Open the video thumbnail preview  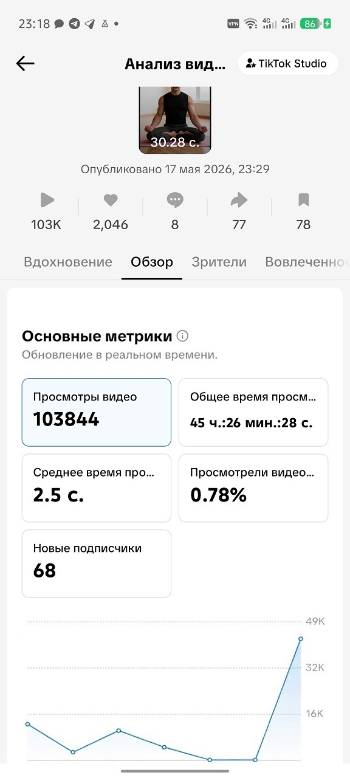click(175, 120)
